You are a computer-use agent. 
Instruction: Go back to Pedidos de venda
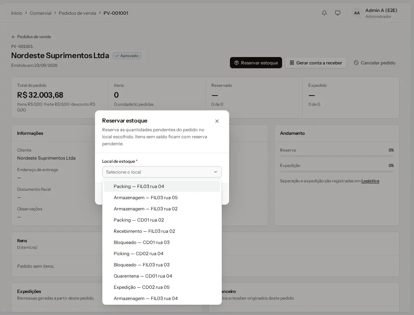[x=31, y=37]
